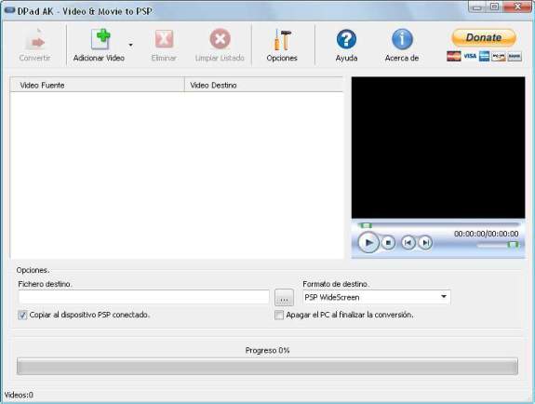Screen dimensions: 535x404
Task: Click the Progreso progress bar
Action: [x=267, y=366]
